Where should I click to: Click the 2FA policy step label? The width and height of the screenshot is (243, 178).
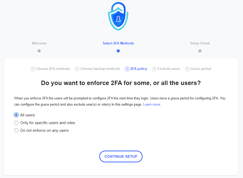coord(139,69)
